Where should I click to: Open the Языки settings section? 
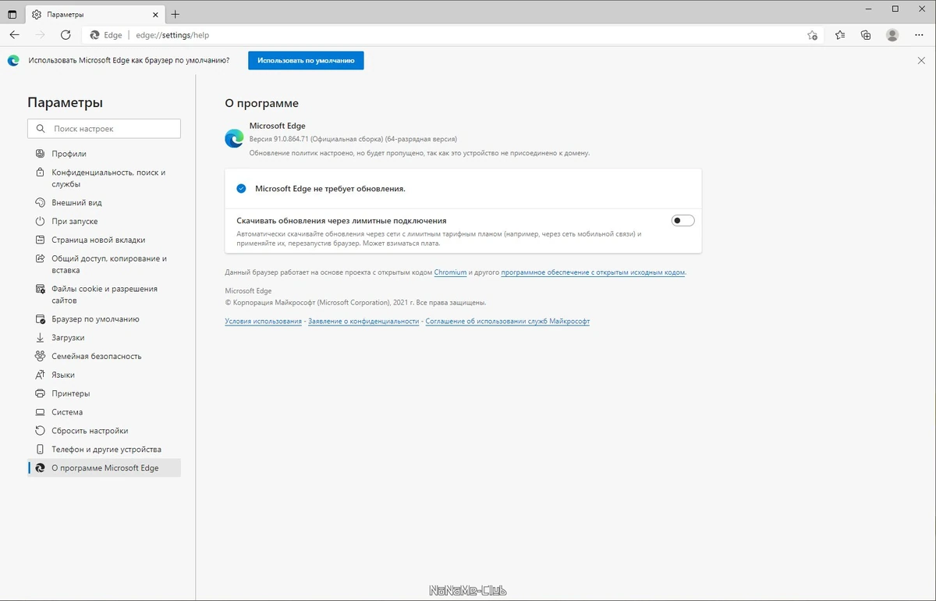(x=105, y=375)
